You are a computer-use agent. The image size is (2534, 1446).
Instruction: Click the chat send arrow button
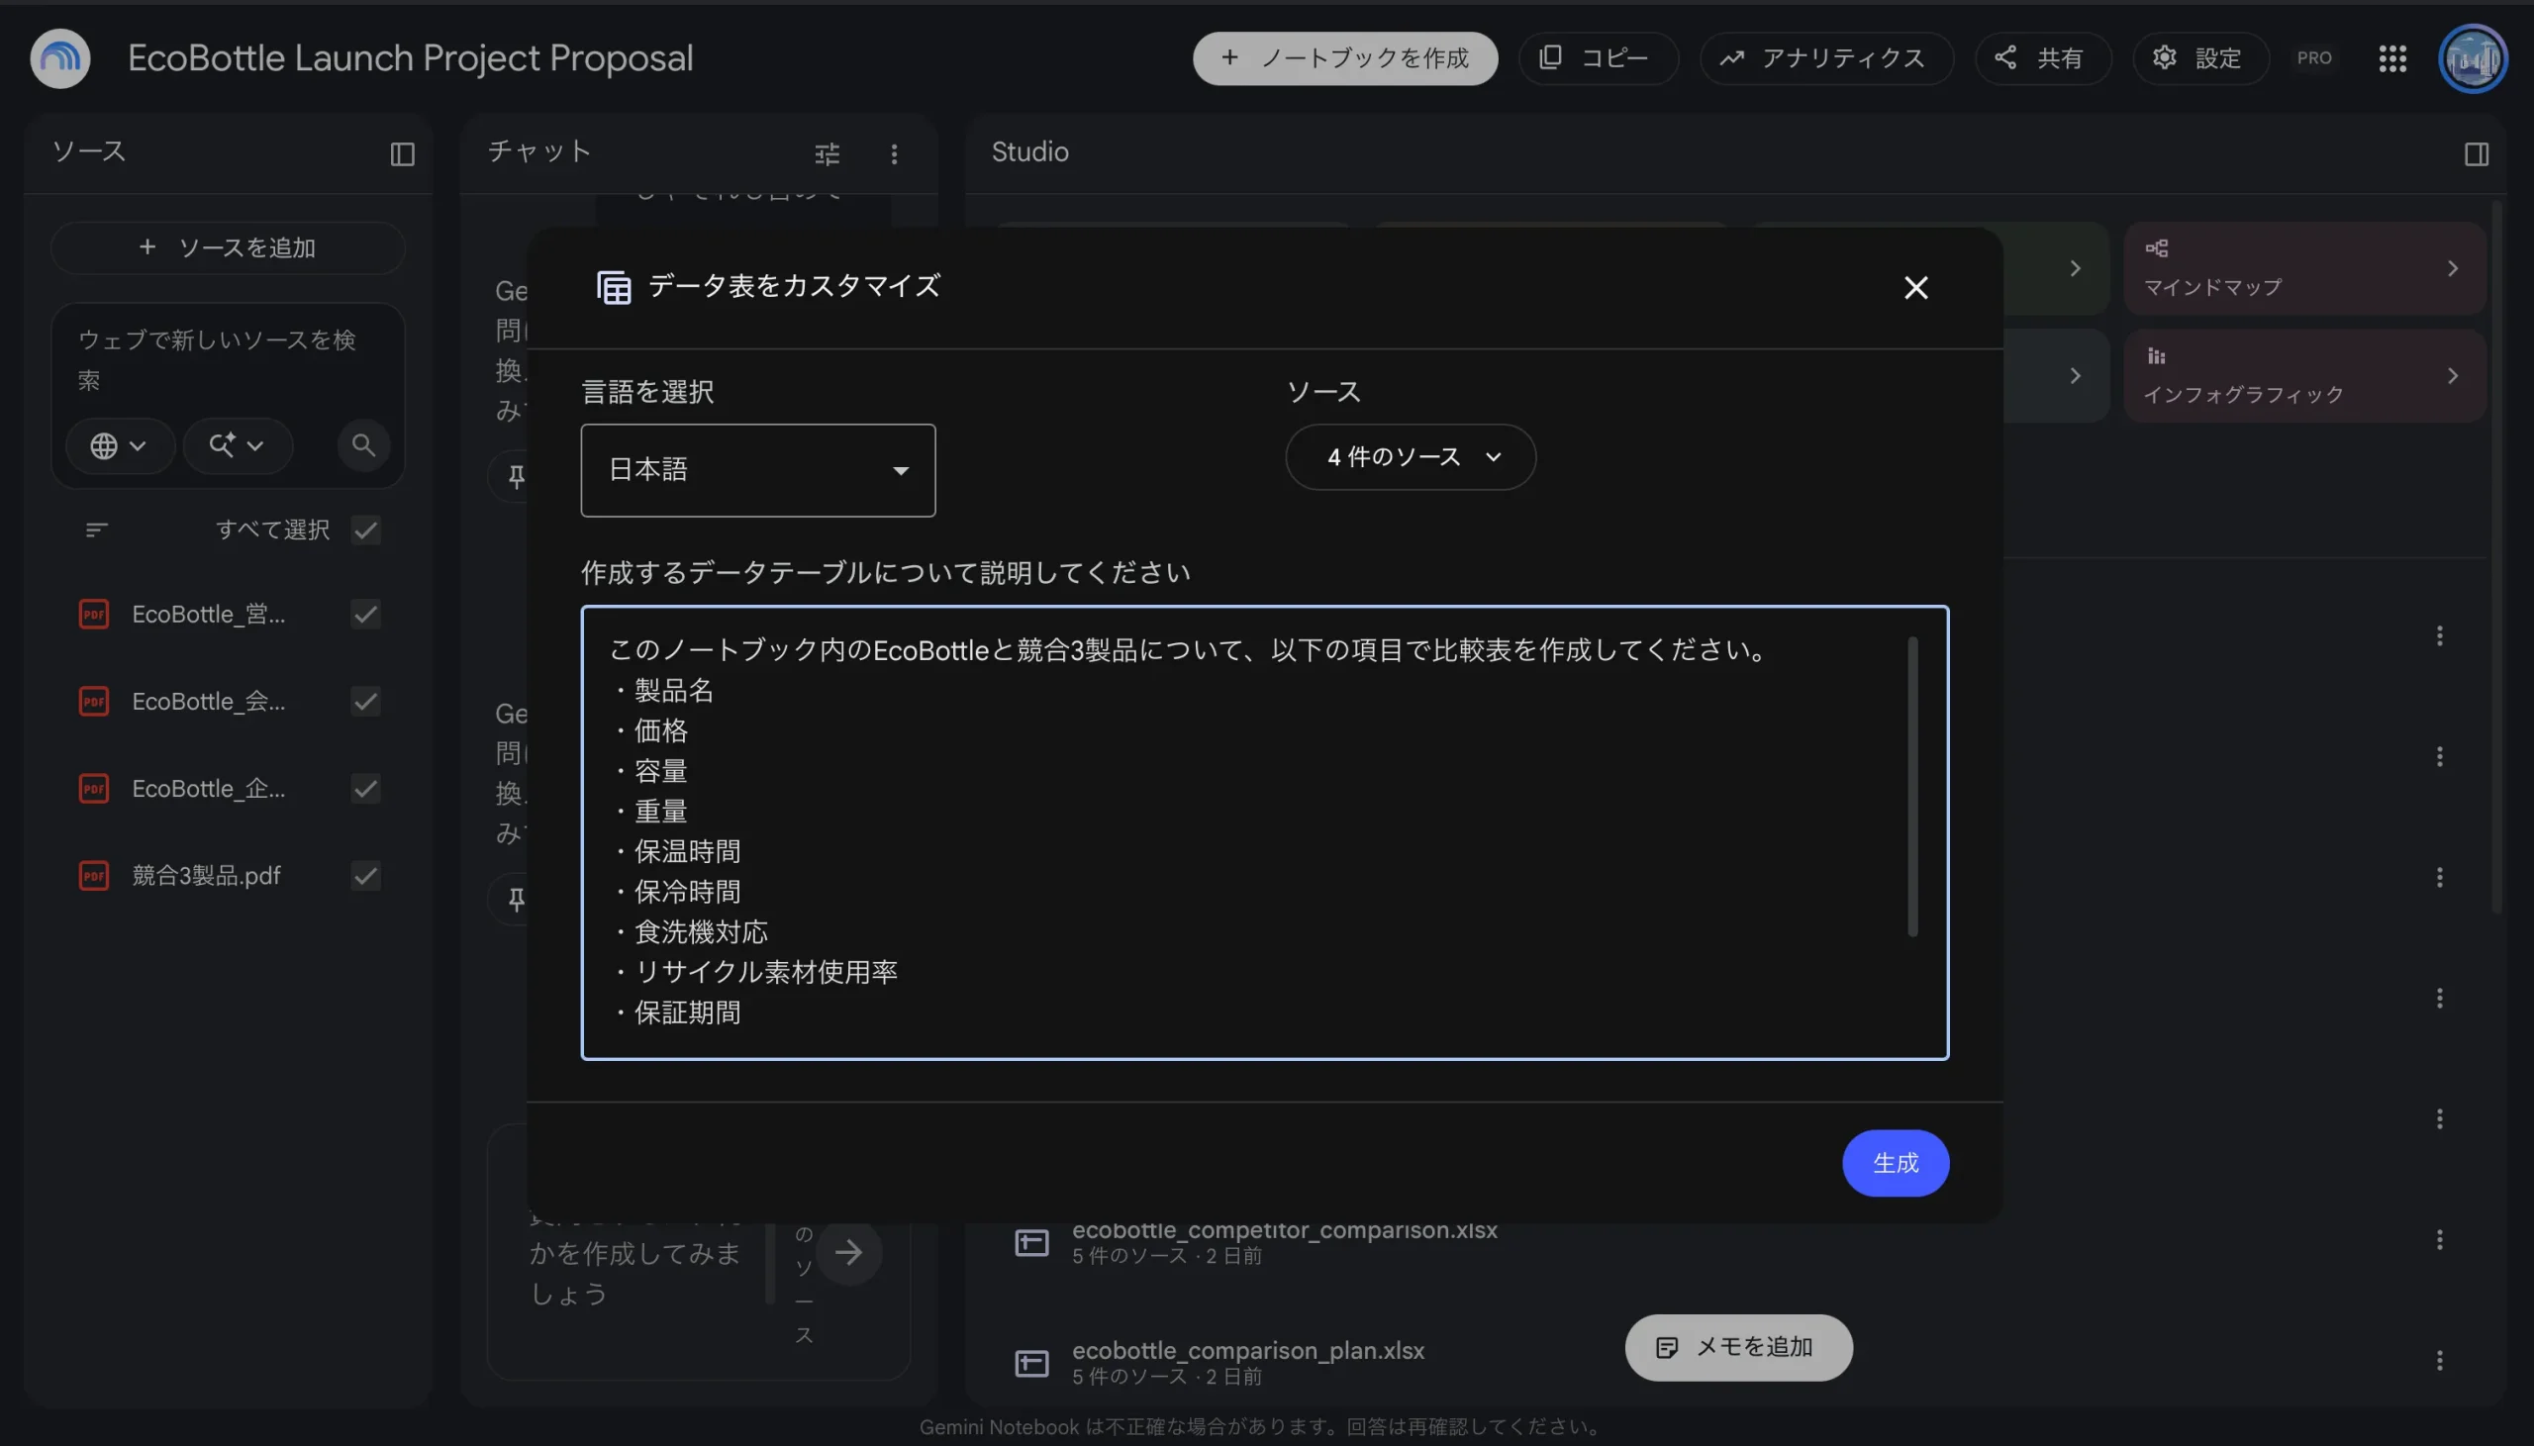point(848,1251)
